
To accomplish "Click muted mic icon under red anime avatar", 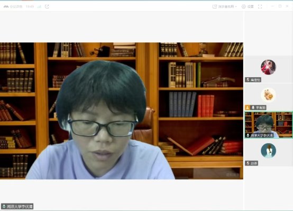I will (248, 80).
